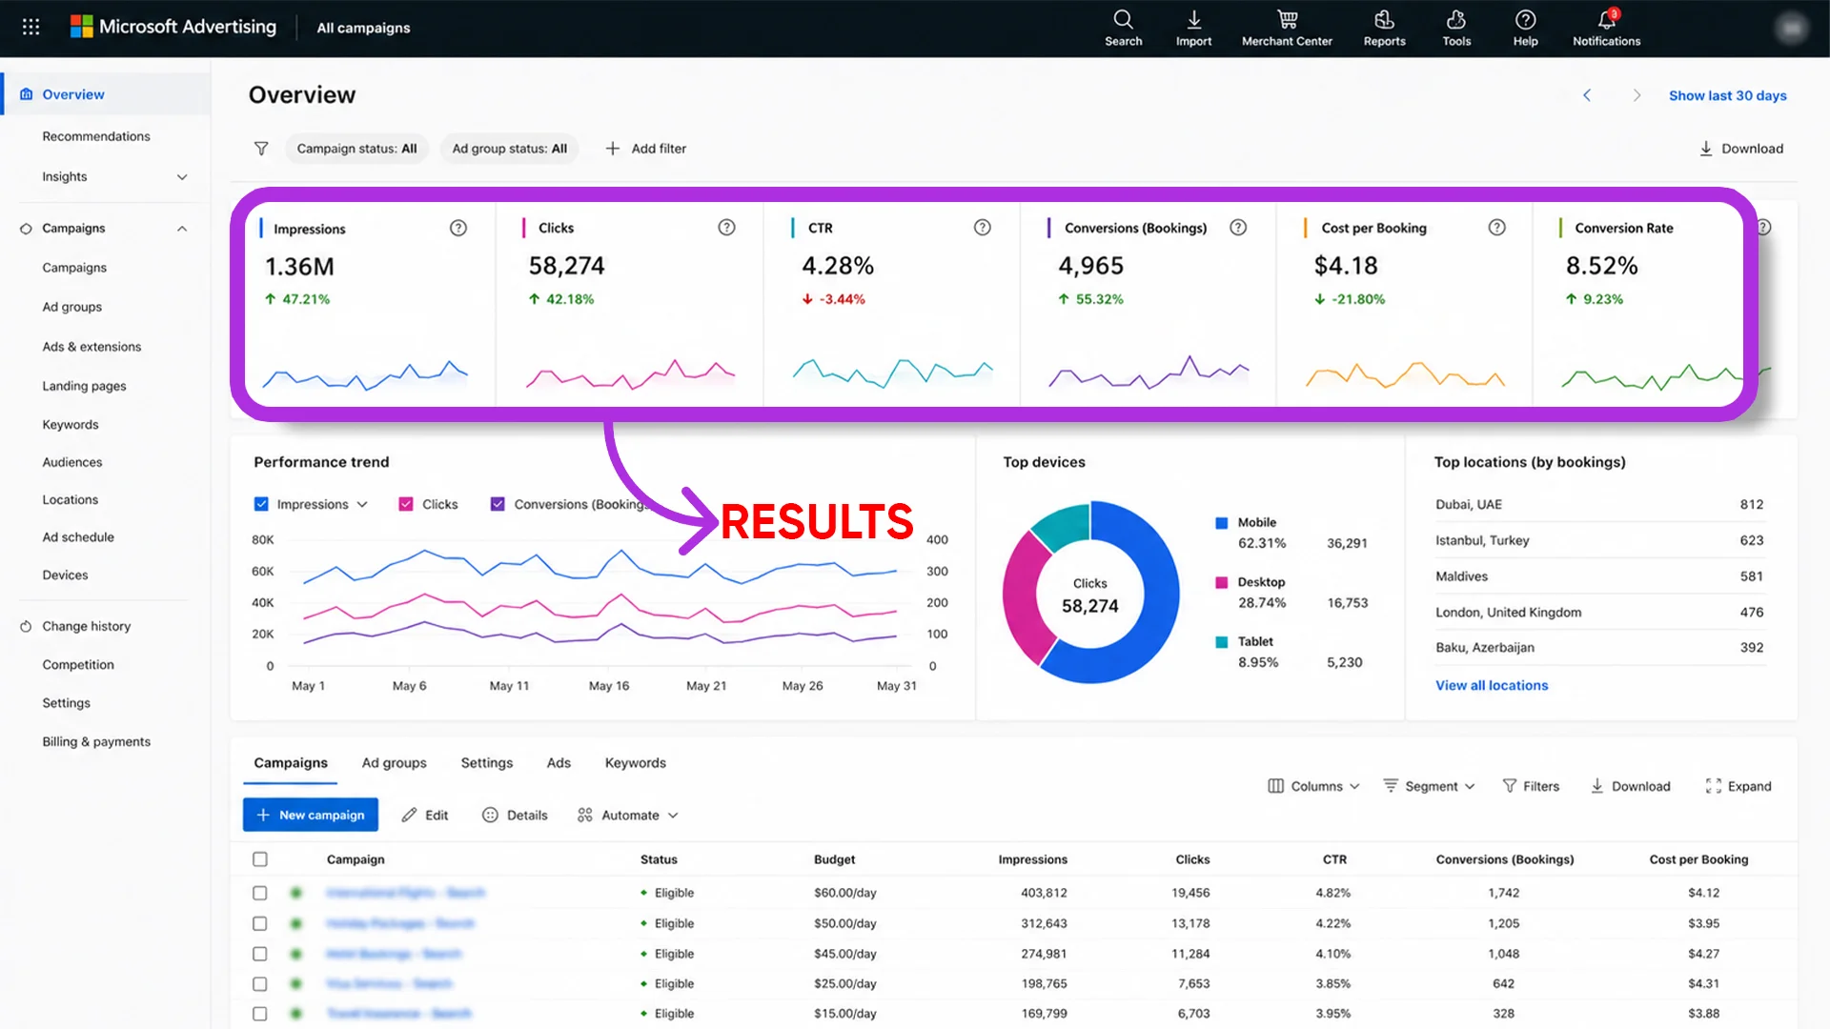This screenshot has height=1029, width=1830.
Task: Expand the Insights sidebar section
Action: point(182,177)
